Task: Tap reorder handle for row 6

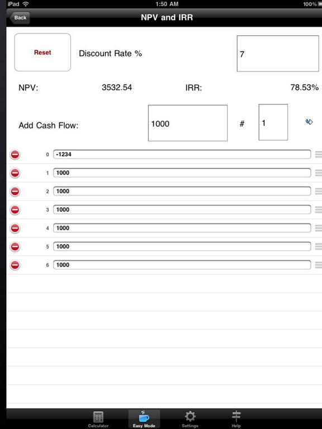Action: [x=319, y=265]
